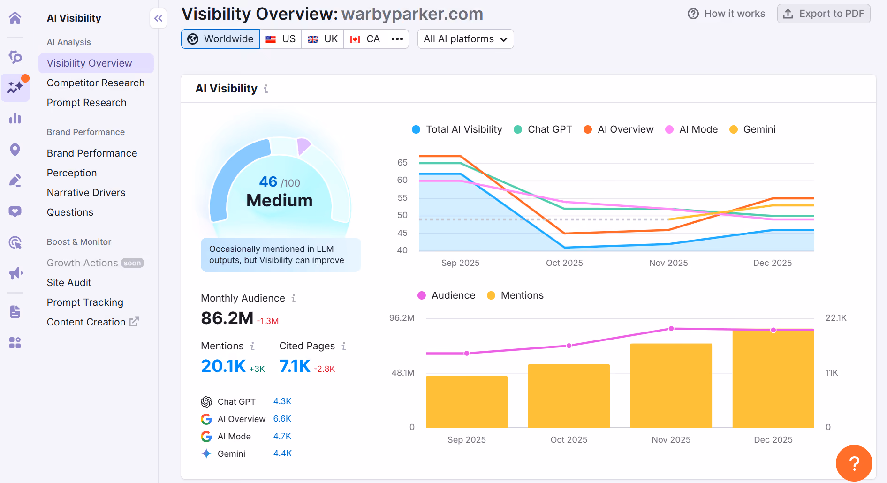
Task: Click the Export to PDF button
Action: [824, 14]
